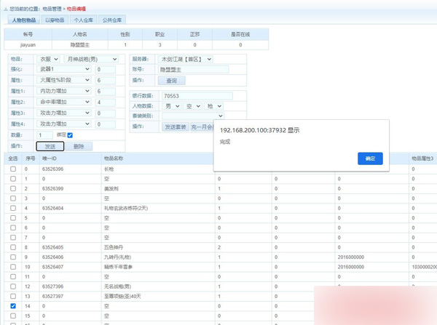
Task: Click unique ID 63526399
Action: tap(52, 188)
